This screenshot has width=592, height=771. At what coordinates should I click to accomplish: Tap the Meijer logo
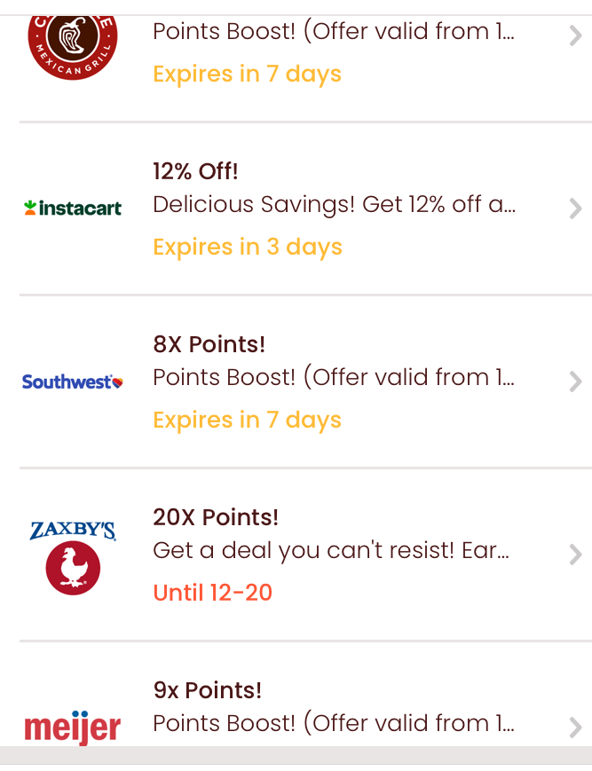click(x=73, y=728)
